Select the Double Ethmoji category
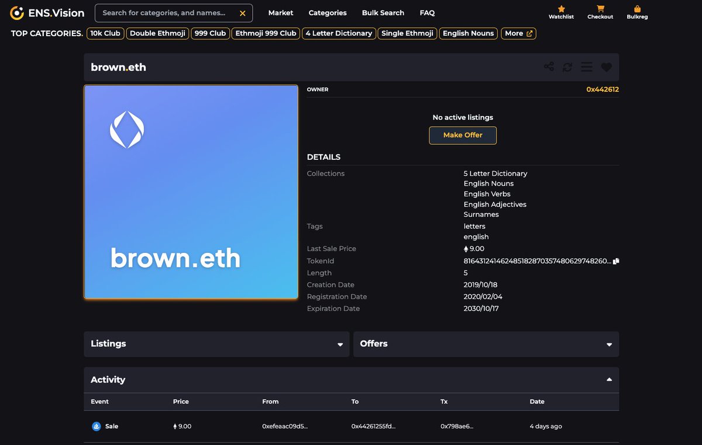 [158, 33]
